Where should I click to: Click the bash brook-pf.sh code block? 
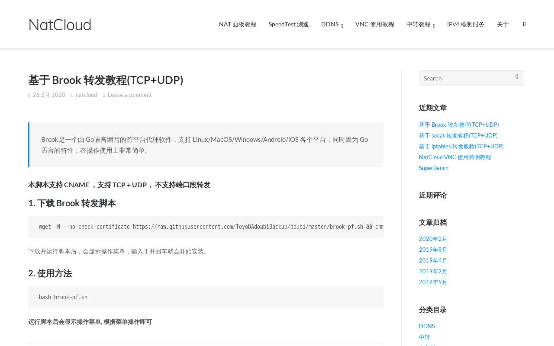coord(206,297)
